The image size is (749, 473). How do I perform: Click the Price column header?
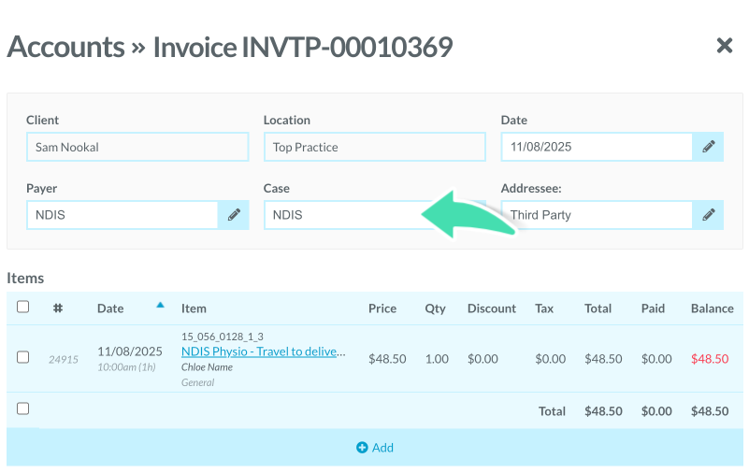pyautogui.click(x=382, y=308)
